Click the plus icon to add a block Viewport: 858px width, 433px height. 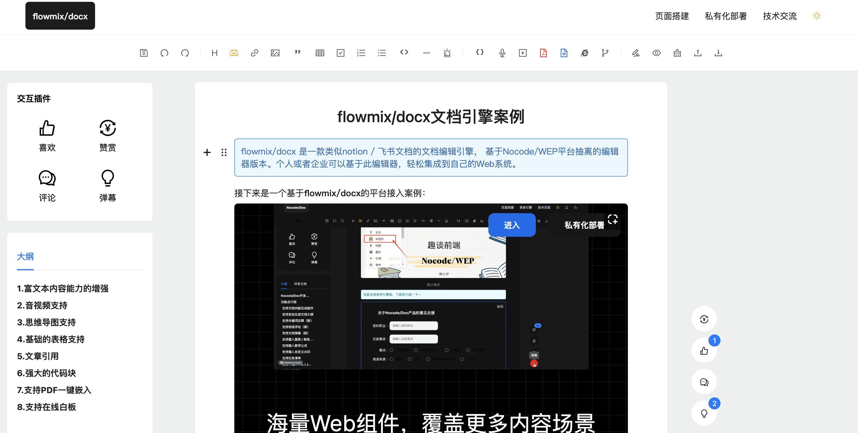[207, 152]
